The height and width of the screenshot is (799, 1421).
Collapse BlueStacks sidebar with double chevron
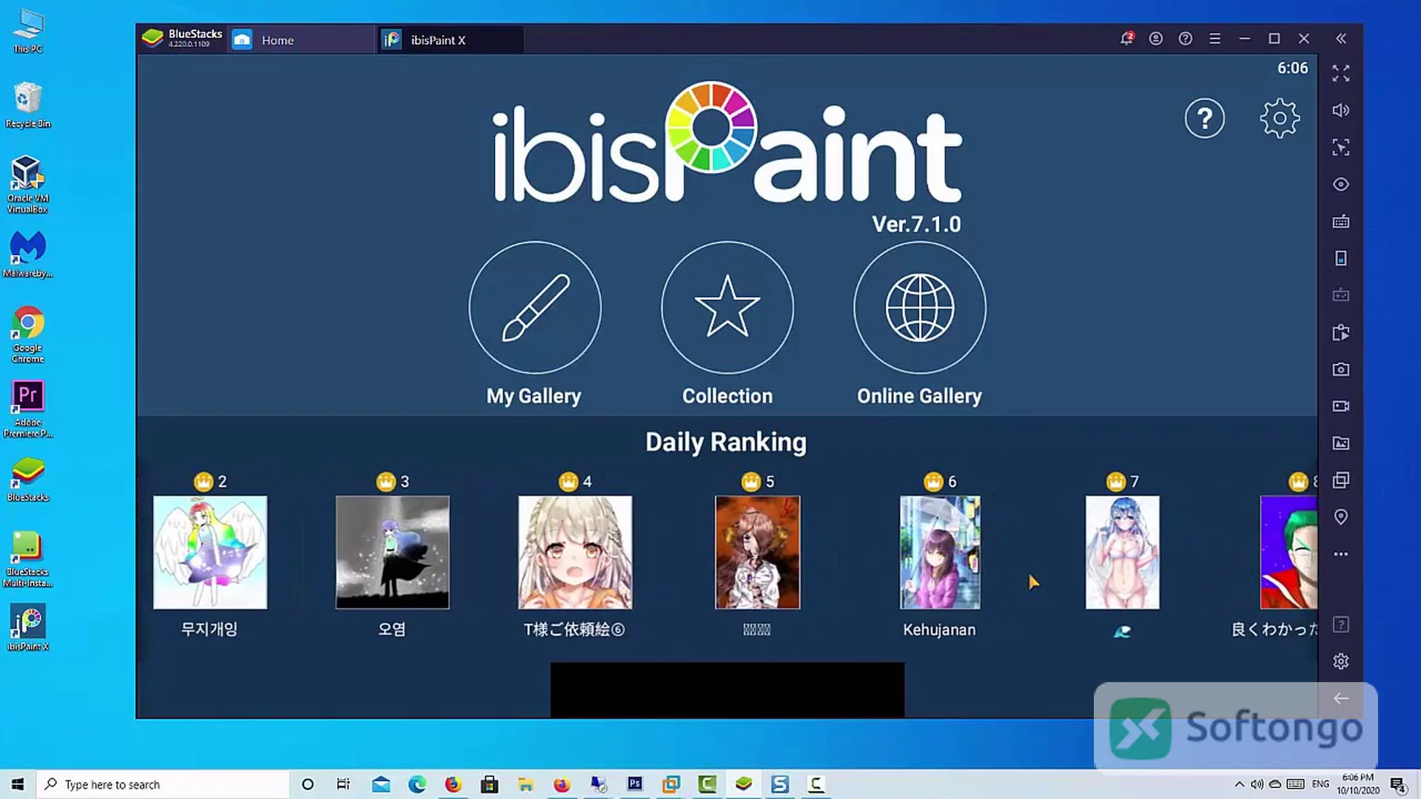click(1341, 38)
